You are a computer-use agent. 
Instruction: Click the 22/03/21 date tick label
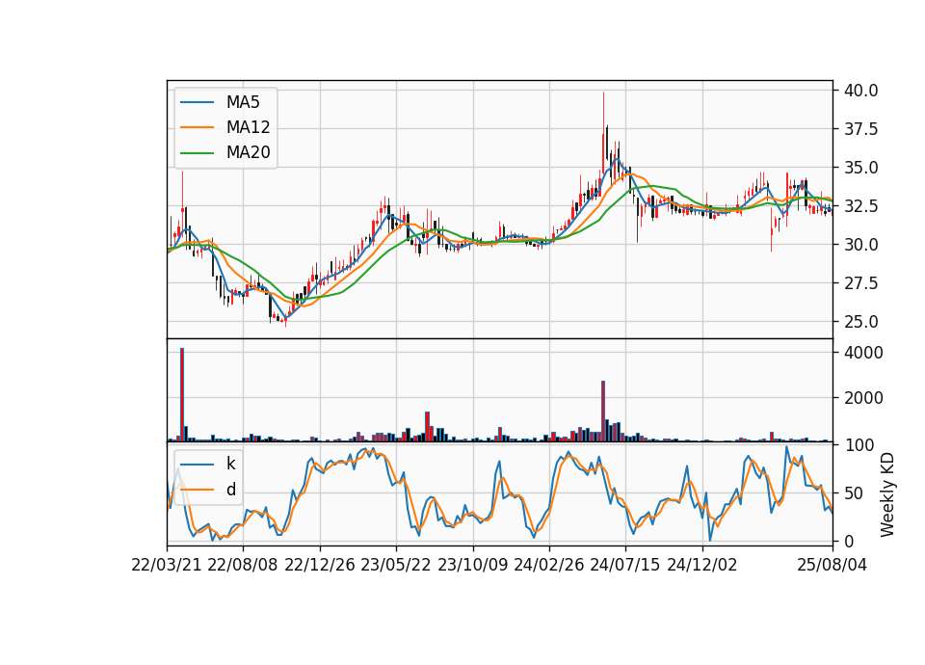(x=167, y=565)
